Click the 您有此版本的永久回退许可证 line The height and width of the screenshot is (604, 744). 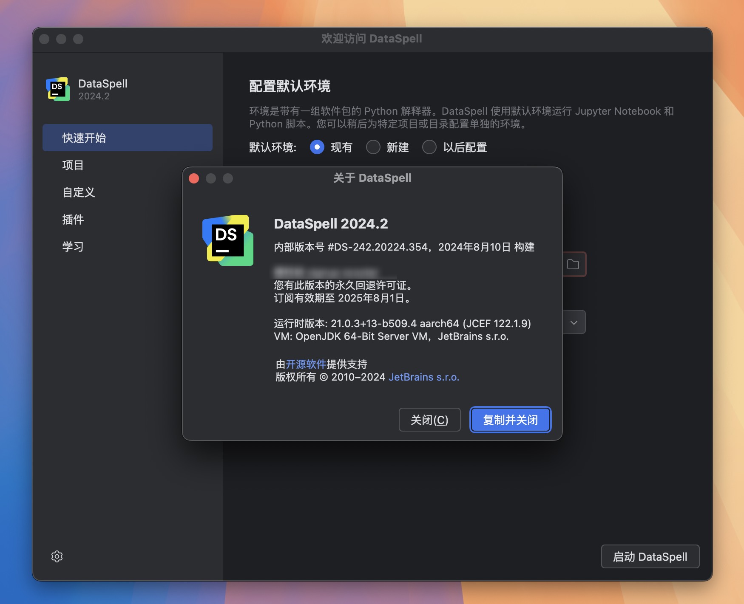pyautogui.click(x=344, y=285)
